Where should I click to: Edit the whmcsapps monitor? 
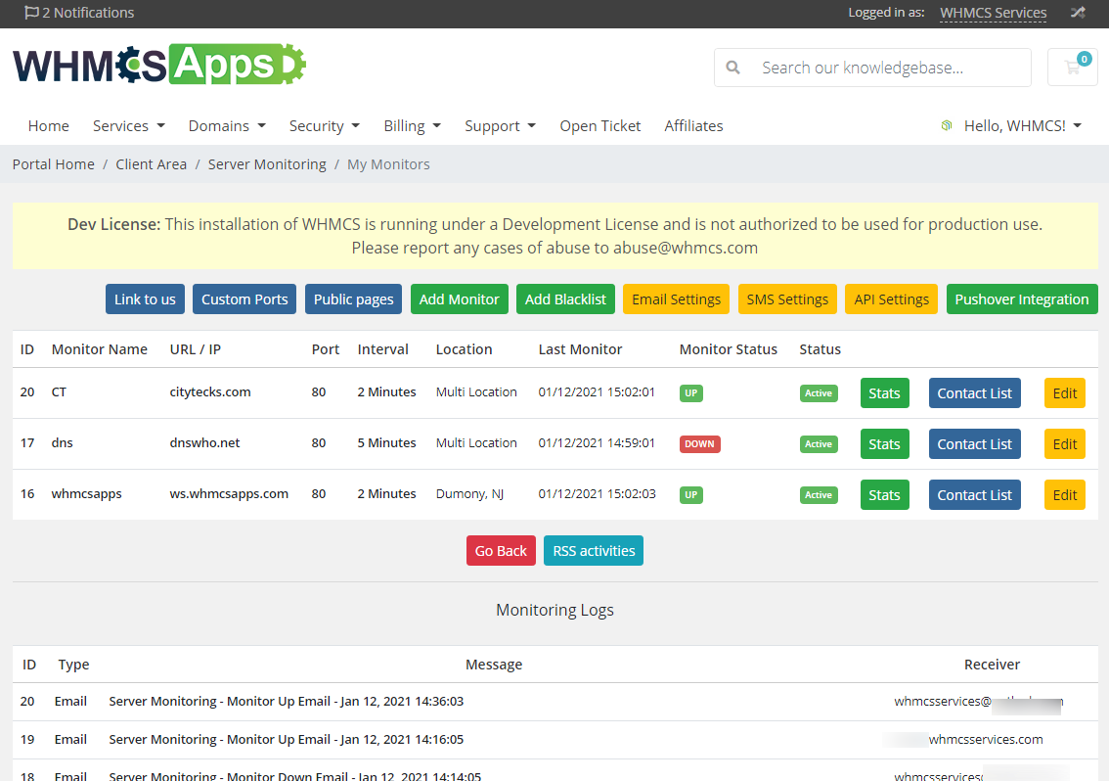point(1064,495)
